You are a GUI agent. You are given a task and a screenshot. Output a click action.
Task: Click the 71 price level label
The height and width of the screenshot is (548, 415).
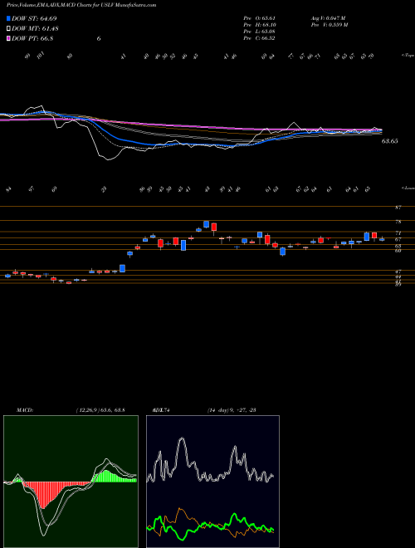pos(398,232)
